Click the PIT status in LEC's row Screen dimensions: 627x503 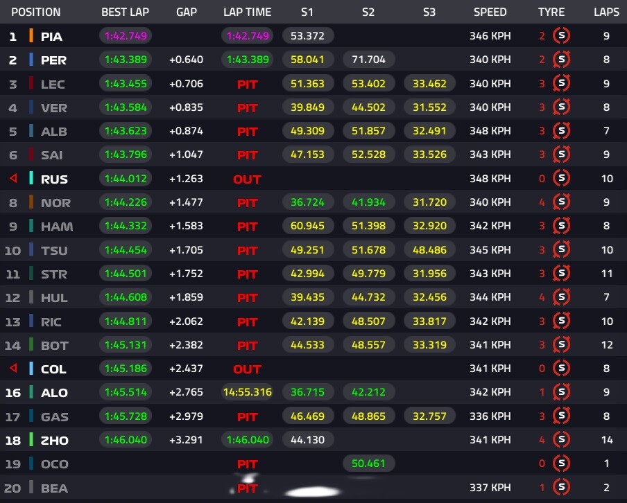point(247,85)
